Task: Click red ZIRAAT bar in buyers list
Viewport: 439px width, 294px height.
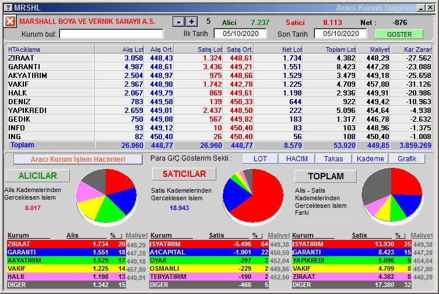Action: [66, 244]
